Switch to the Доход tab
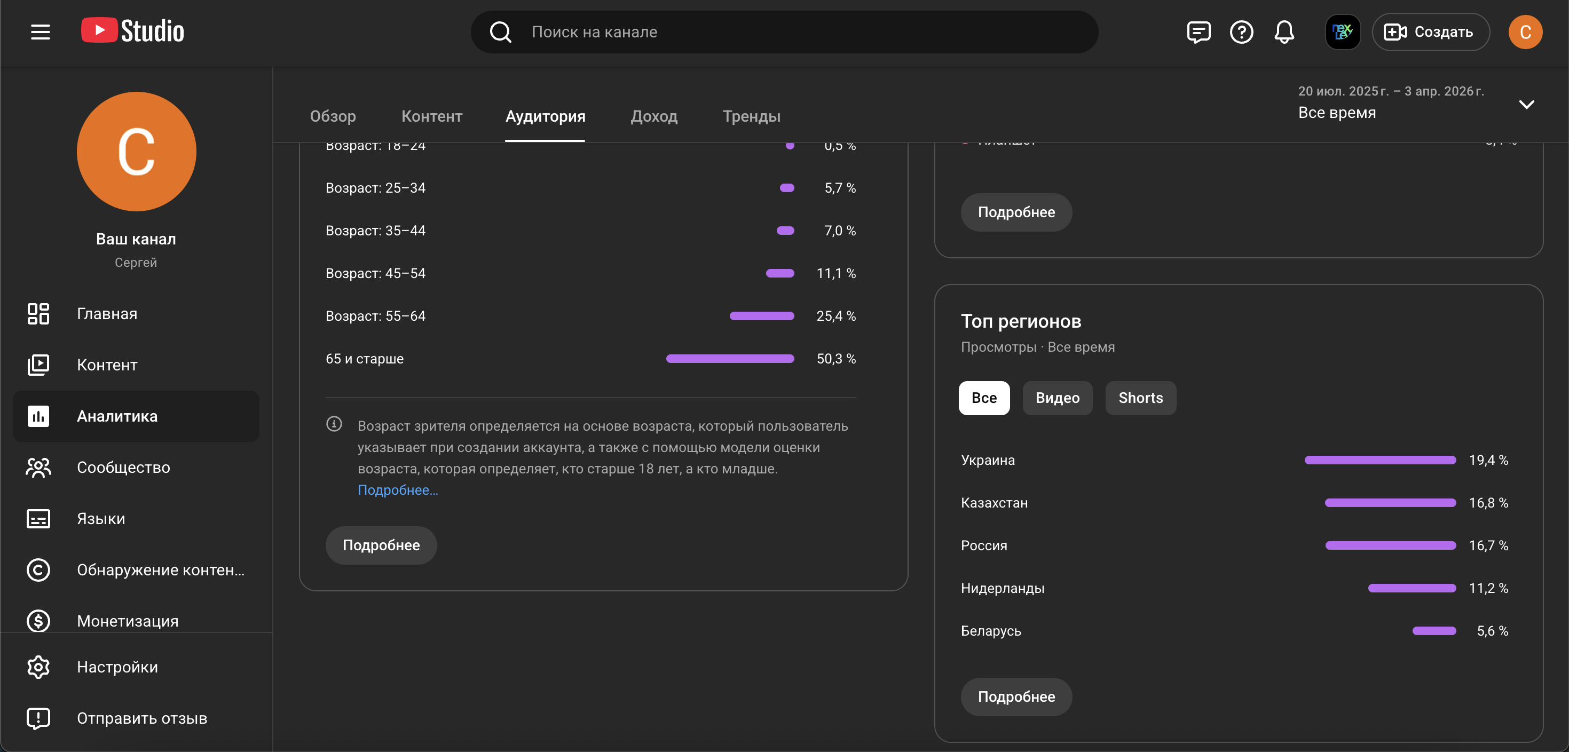Image resolution: width=1569 pixels, height=752 pixels. tap(653, 116)
